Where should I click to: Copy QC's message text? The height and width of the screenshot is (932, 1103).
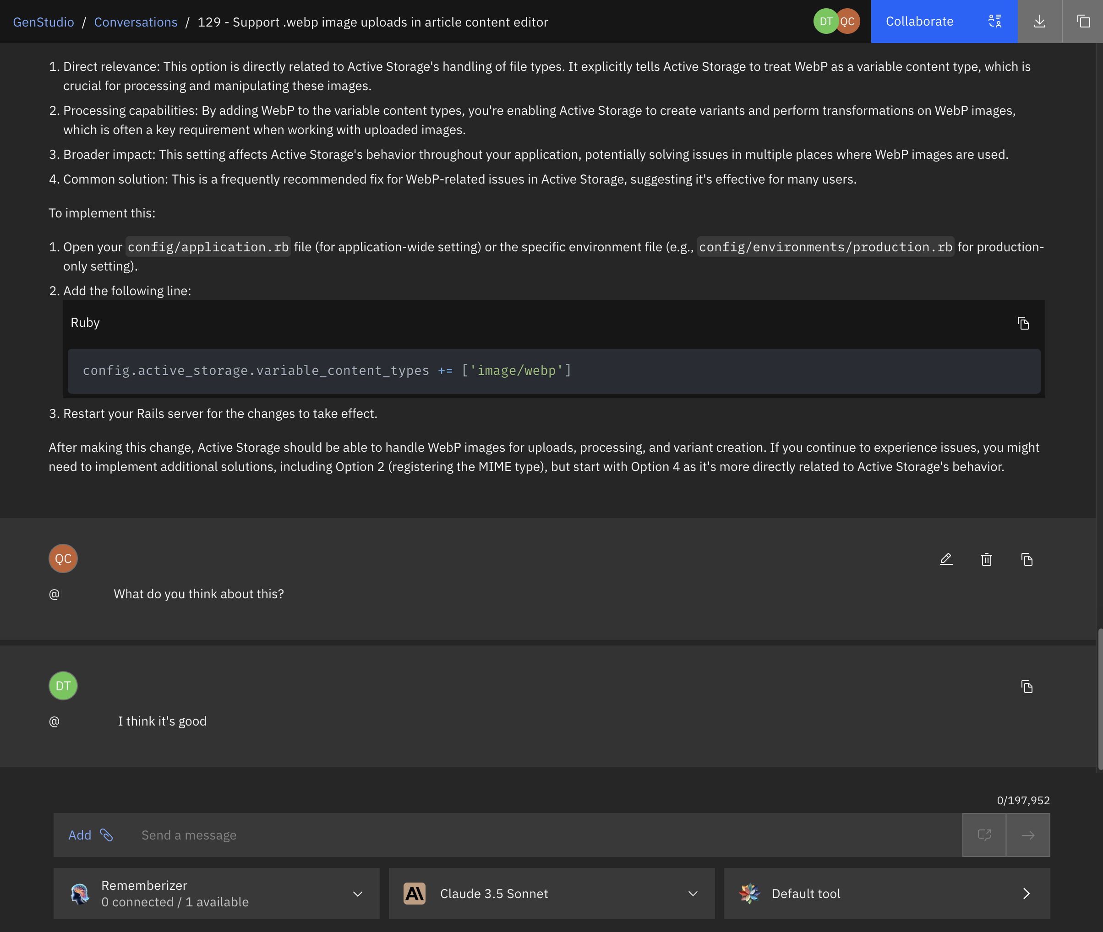point(1027,559)
